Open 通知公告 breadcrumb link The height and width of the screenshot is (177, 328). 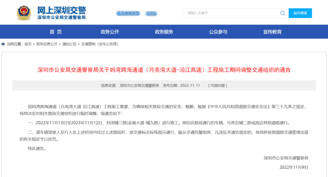point(69,44)
